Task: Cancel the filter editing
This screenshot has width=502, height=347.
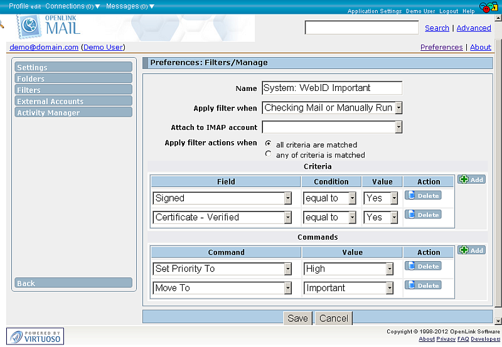Action: 334,318
